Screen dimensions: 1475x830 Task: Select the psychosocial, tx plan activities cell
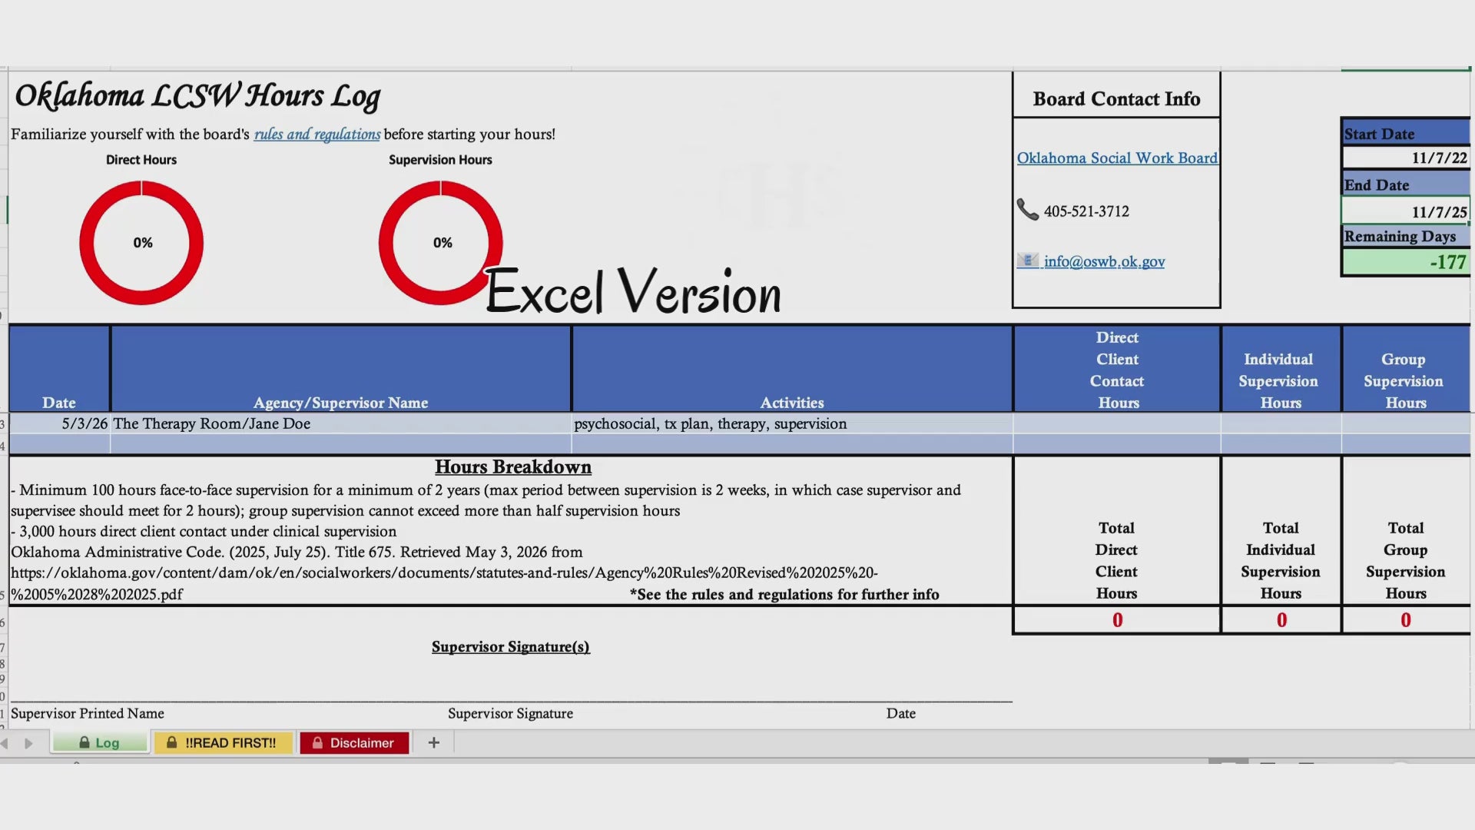(x=792, y=423)
